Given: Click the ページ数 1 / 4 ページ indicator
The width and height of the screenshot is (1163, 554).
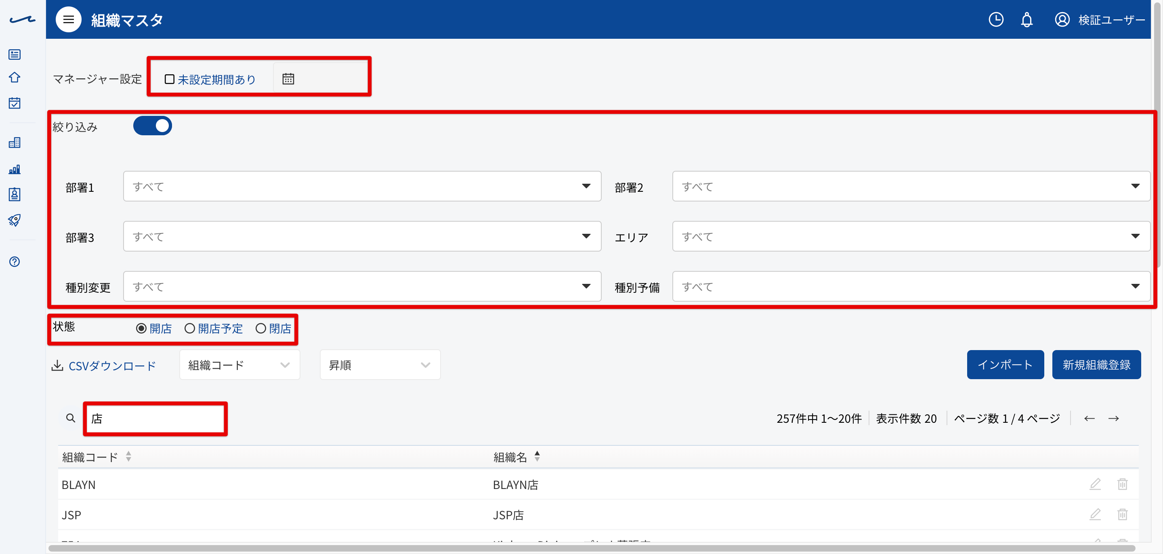Looking at the screenshot, I should [x=1006, y=419].
